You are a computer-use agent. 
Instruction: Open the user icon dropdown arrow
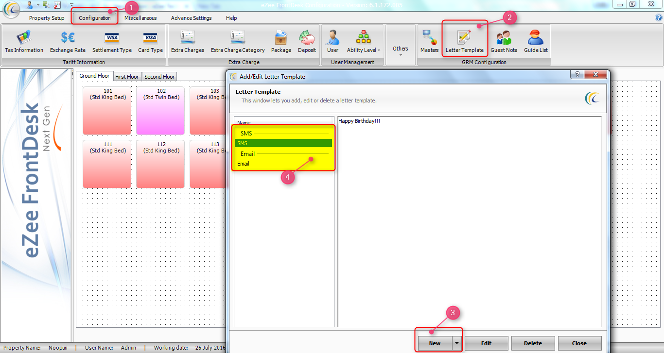tap(37, 5)
